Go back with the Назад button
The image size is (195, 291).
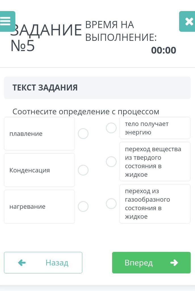point(43,263)
